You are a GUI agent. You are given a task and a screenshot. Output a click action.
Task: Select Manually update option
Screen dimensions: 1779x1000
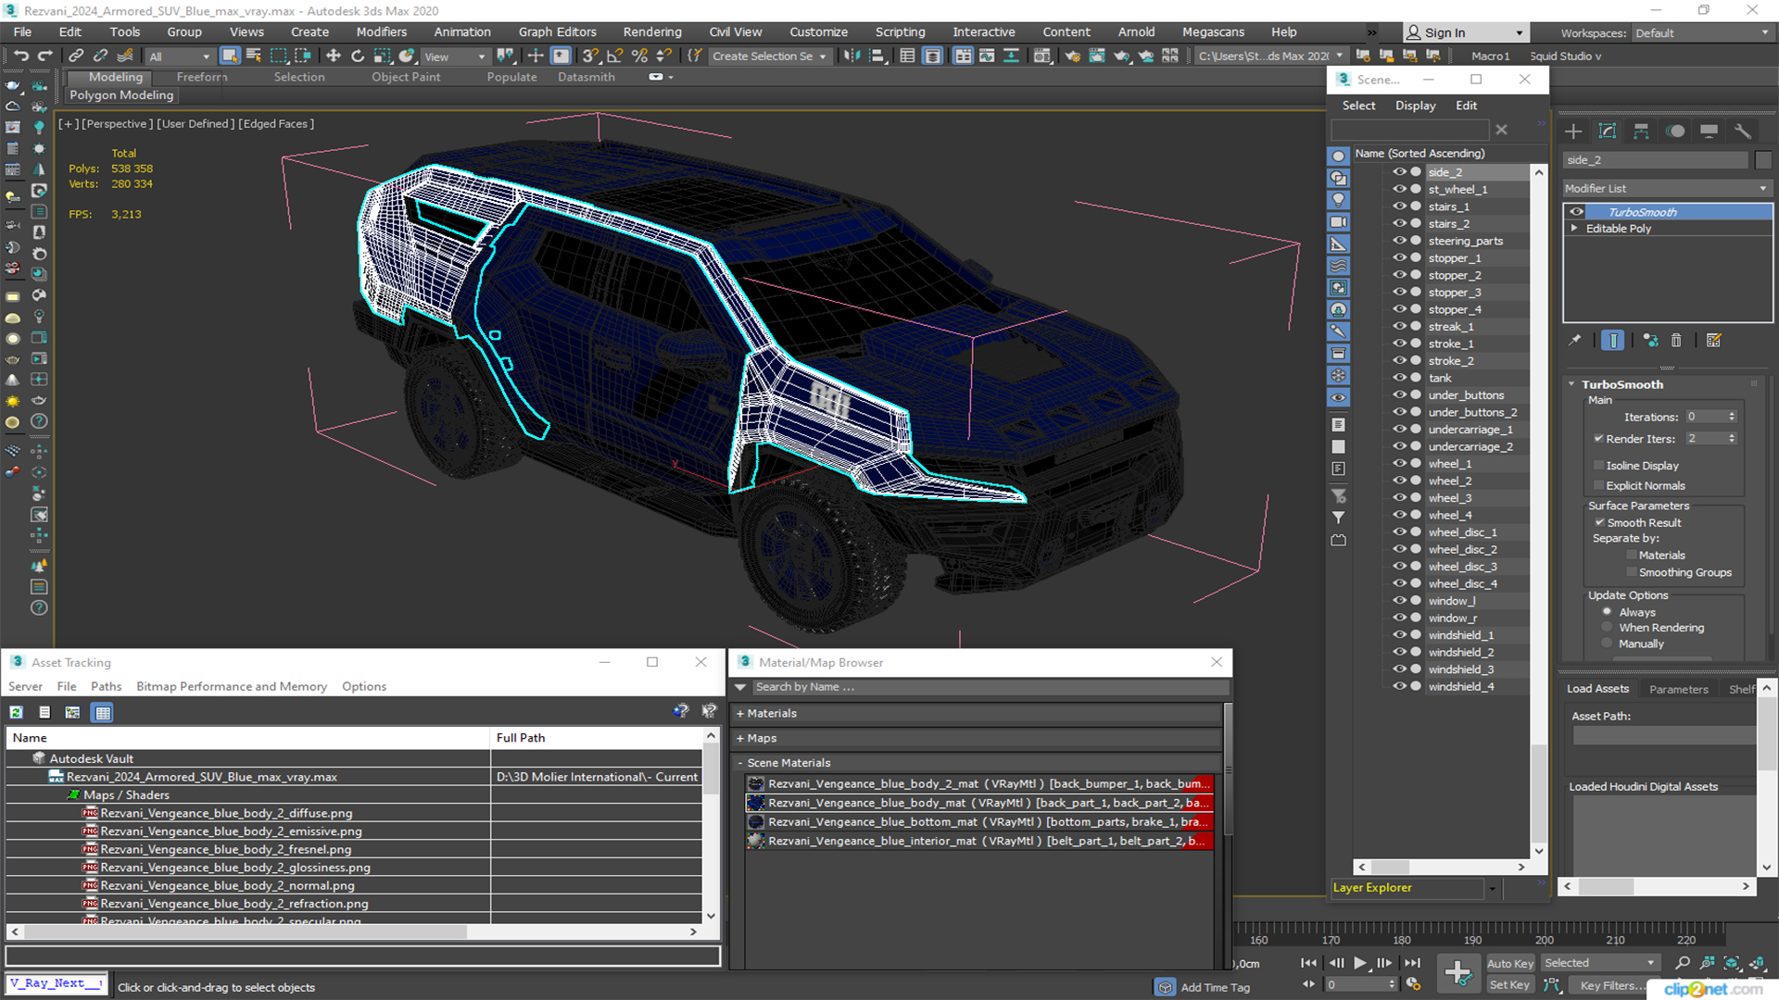1607,644
